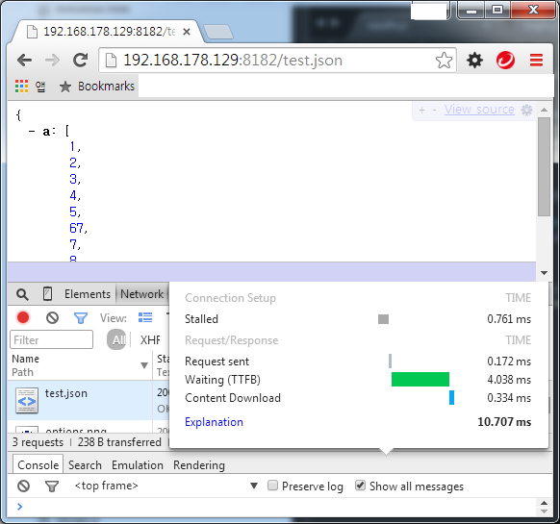Viewport: 560px width, 524px height.
Task: Open the Emulation drawer tab
Action: click(x=138, y=465)
